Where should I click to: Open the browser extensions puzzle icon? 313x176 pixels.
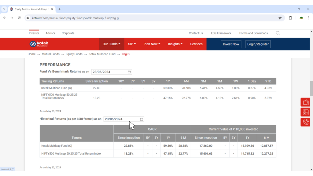[x=290, y=18]
